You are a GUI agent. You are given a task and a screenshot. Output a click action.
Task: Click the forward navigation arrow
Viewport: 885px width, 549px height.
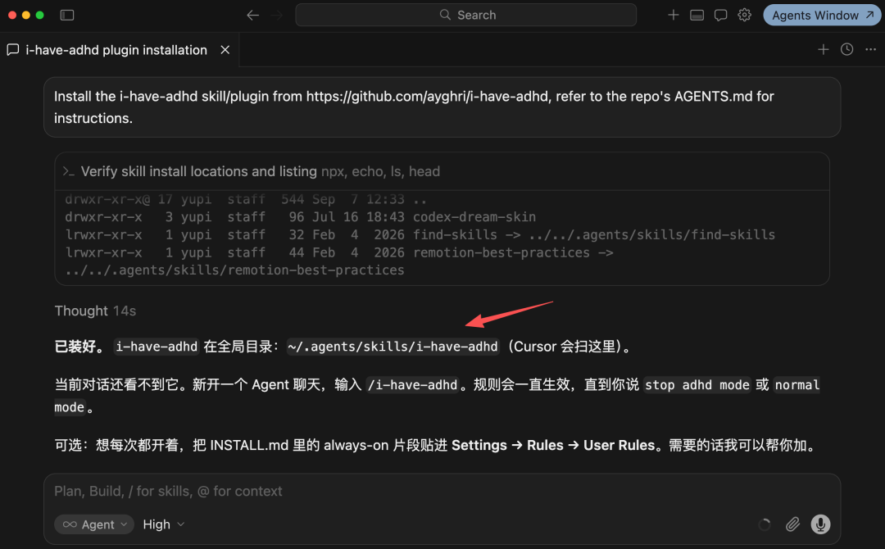tap(277, 16)
